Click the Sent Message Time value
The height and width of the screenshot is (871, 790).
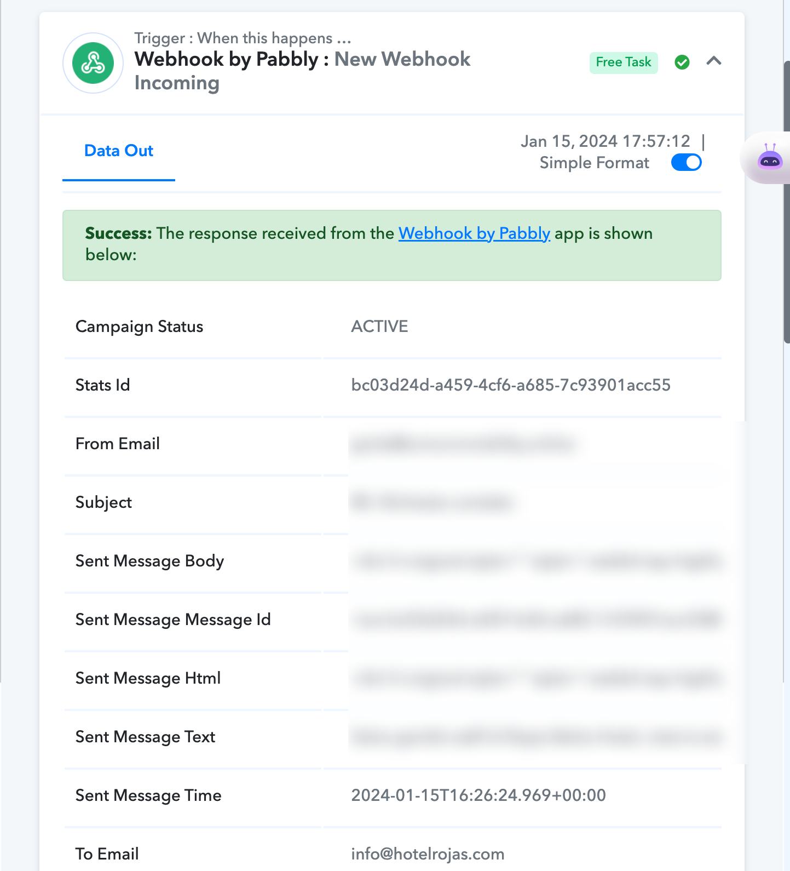(x=478, y=795)
